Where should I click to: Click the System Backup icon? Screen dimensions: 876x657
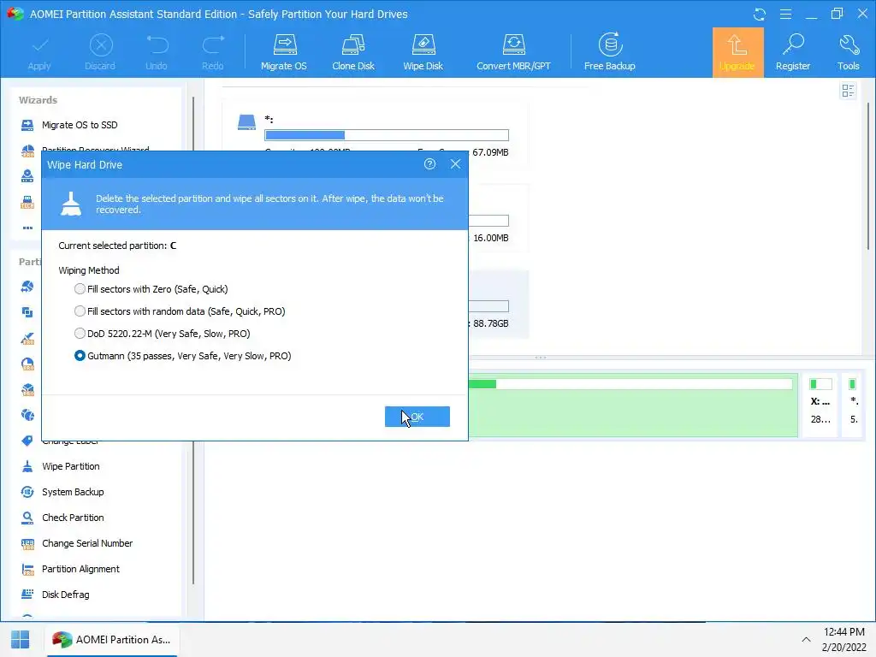coord(27,492)
